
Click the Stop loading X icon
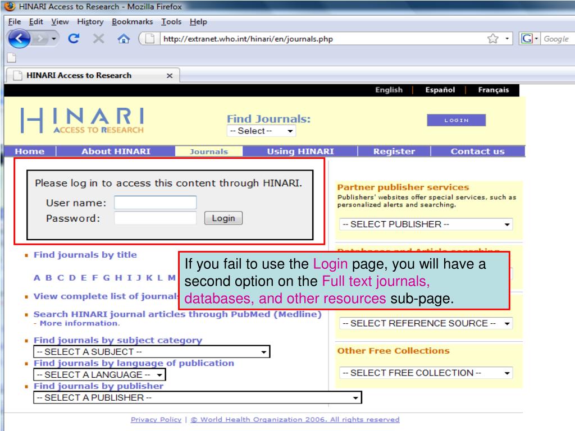tap(98, 40)
